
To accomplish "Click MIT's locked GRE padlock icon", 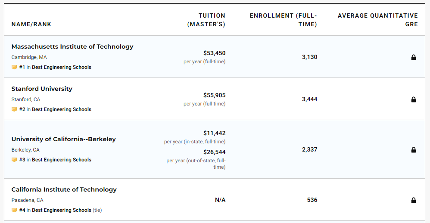I will pyautogui.click(x=414, y=57).
